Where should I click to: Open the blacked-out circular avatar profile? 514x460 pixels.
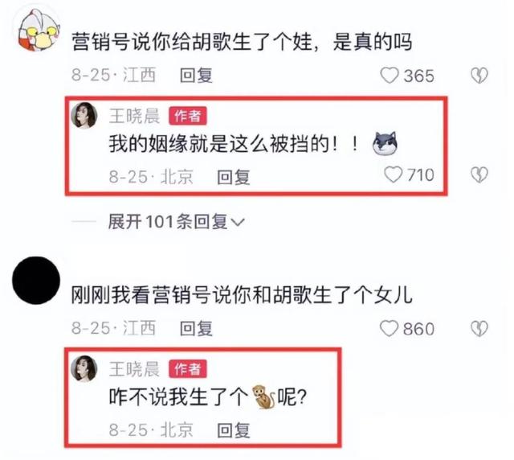click(36, 280)
